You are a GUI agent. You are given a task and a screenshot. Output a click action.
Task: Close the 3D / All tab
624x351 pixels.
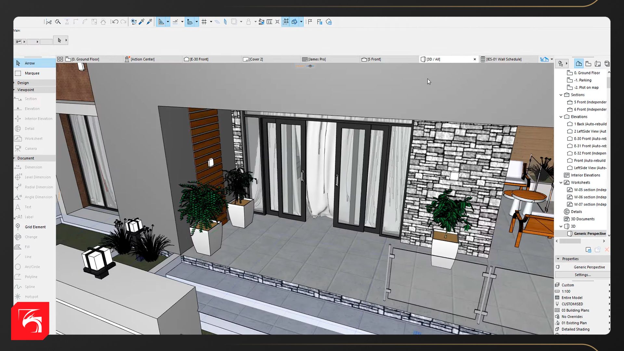pos(475,59)
